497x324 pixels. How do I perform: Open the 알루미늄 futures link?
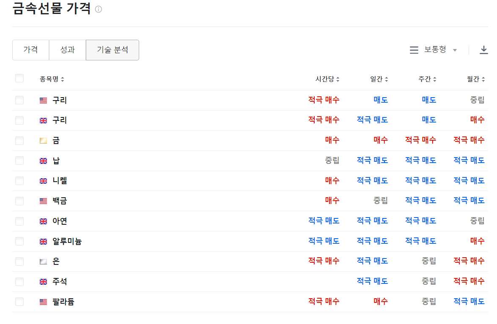[67, 242]
